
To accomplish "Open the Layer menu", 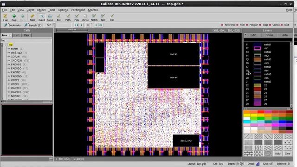I will 30,10.
